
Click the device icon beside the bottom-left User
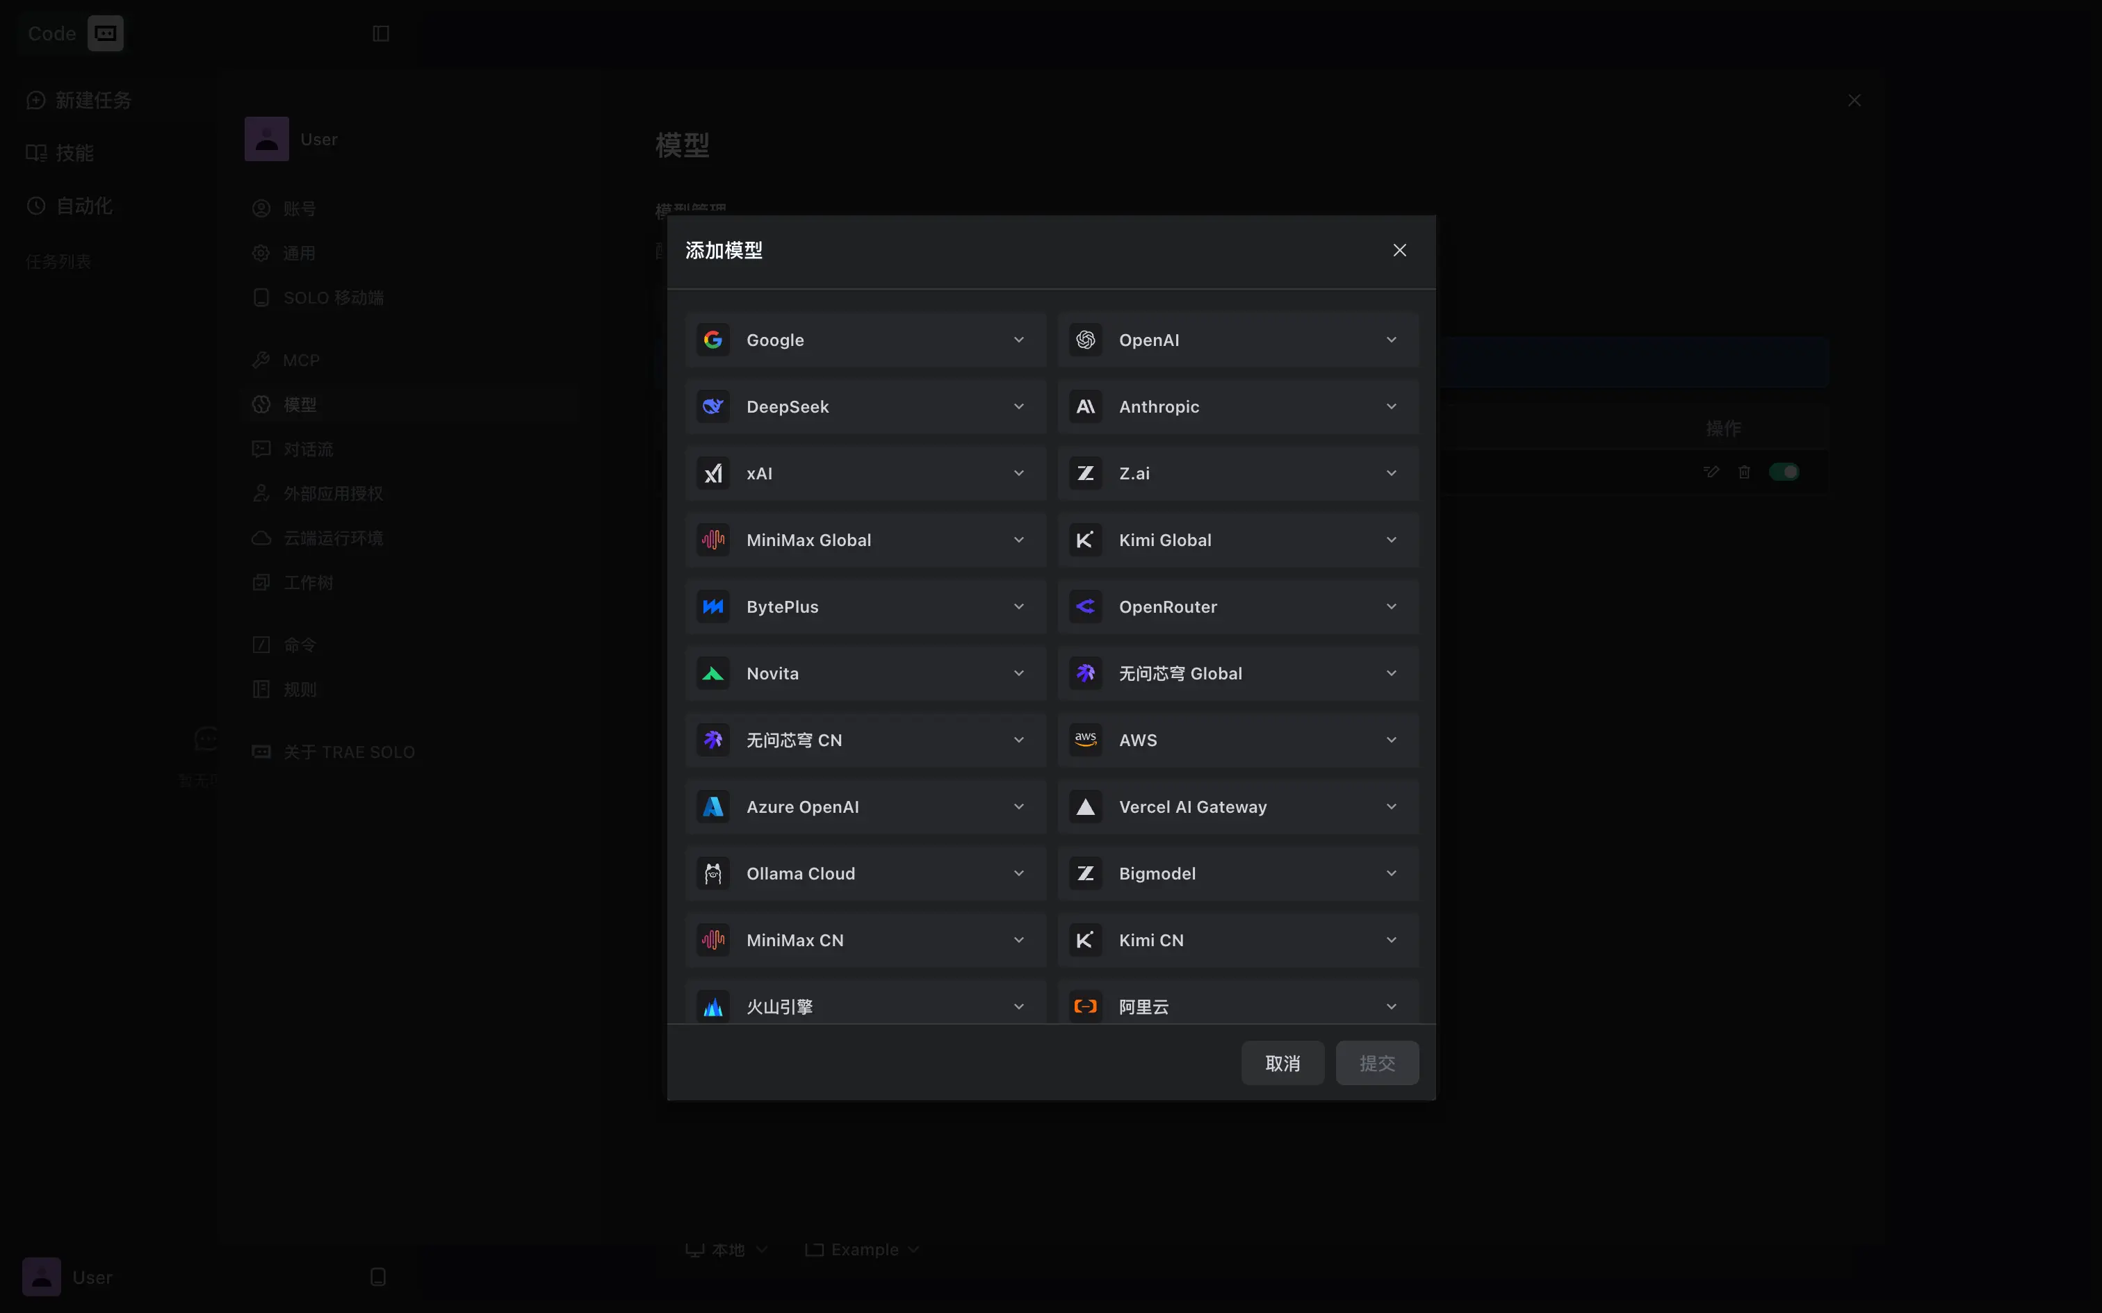point(378,1277)
